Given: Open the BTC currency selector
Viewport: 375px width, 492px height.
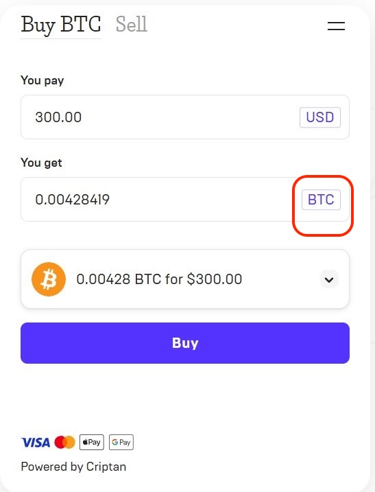Looking at the screenshot, I should (x=321, y=200).
